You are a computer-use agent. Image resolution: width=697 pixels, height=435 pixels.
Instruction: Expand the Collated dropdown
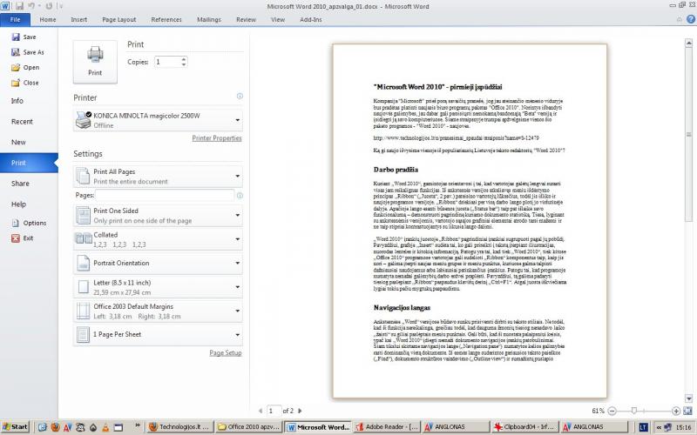[158, 239]
